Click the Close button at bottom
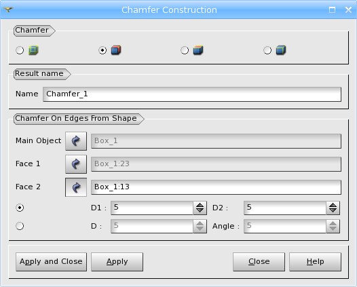Screen dimensions: 357x287 259,262
